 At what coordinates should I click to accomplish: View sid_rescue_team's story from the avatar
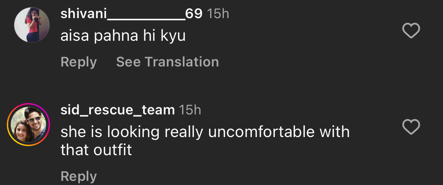28,124
